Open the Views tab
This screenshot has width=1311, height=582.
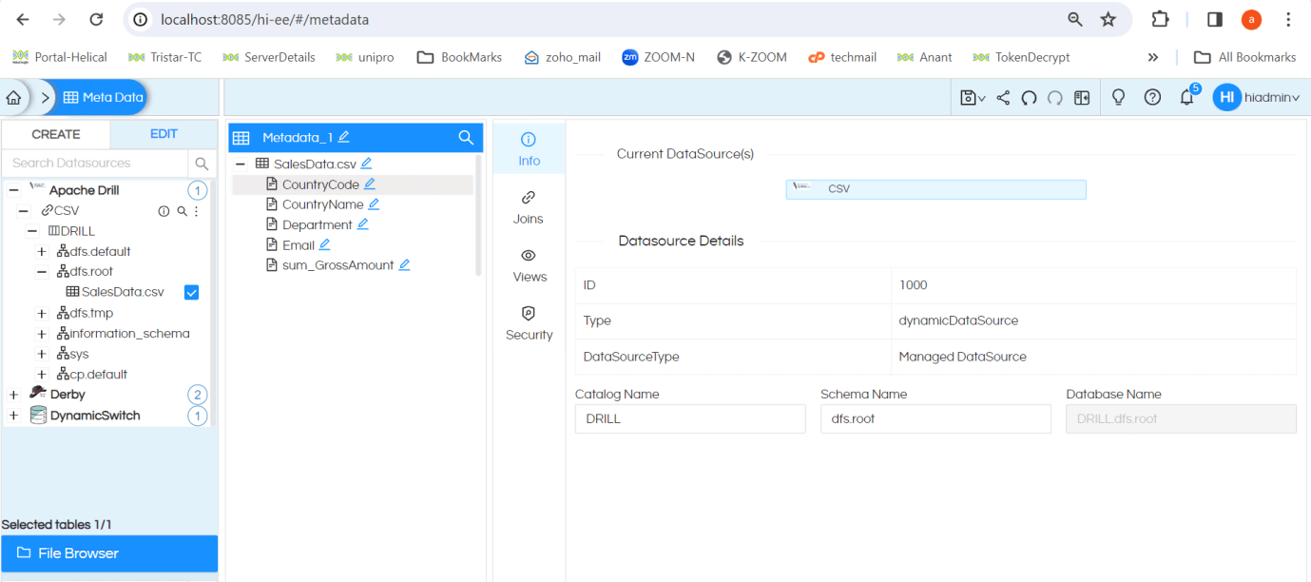(x=530, y=265)
